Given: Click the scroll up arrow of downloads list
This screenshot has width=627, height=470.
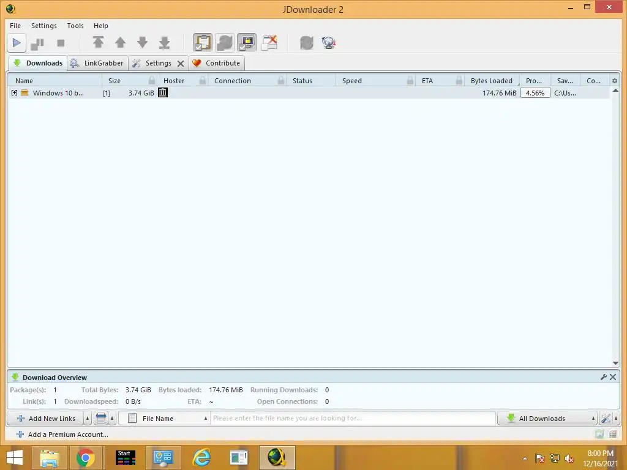Looking at the screenshot, I should pos(615,91).
